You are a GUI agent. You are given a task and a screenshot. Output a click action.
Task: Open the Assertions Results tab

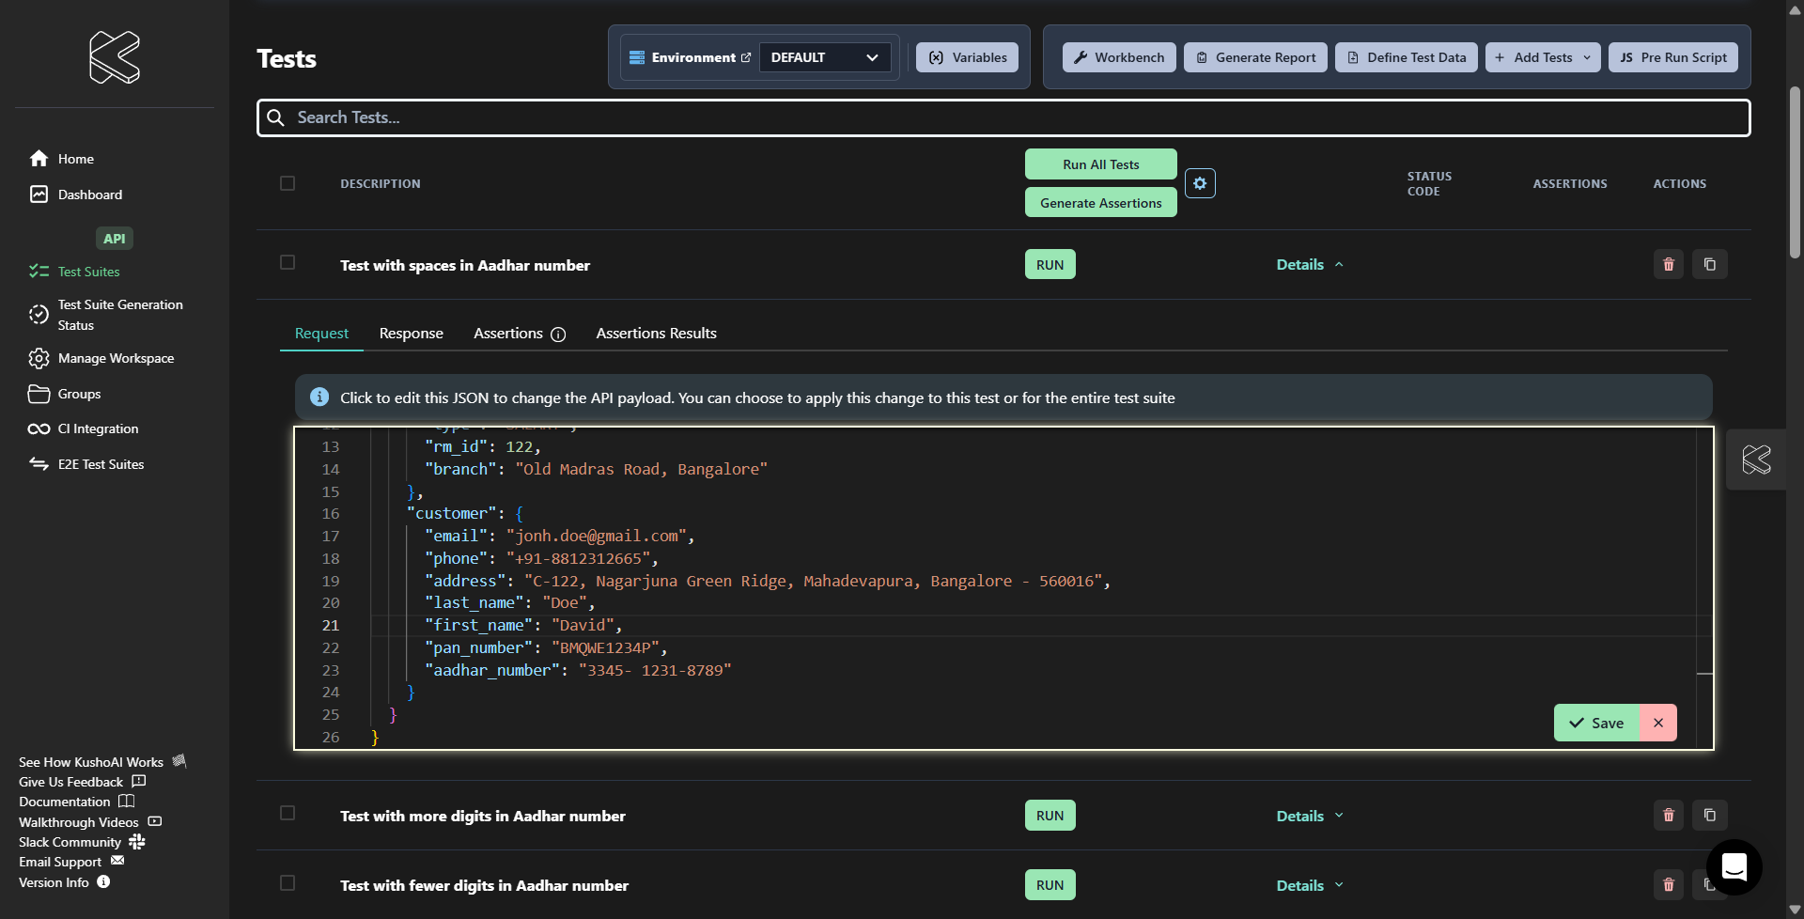656,334
